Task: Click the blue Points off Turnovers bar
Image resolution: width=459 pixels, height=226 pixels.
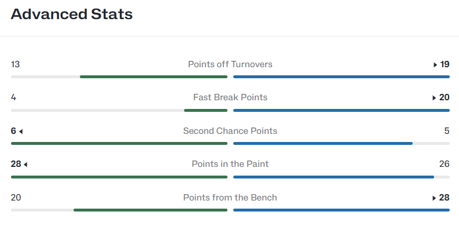Action: click(342, 77)
